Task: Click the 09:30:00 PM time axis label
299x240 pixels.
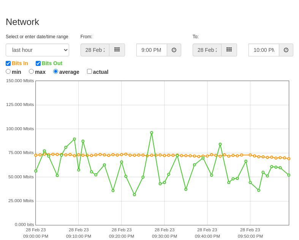Action: (165, 236)
